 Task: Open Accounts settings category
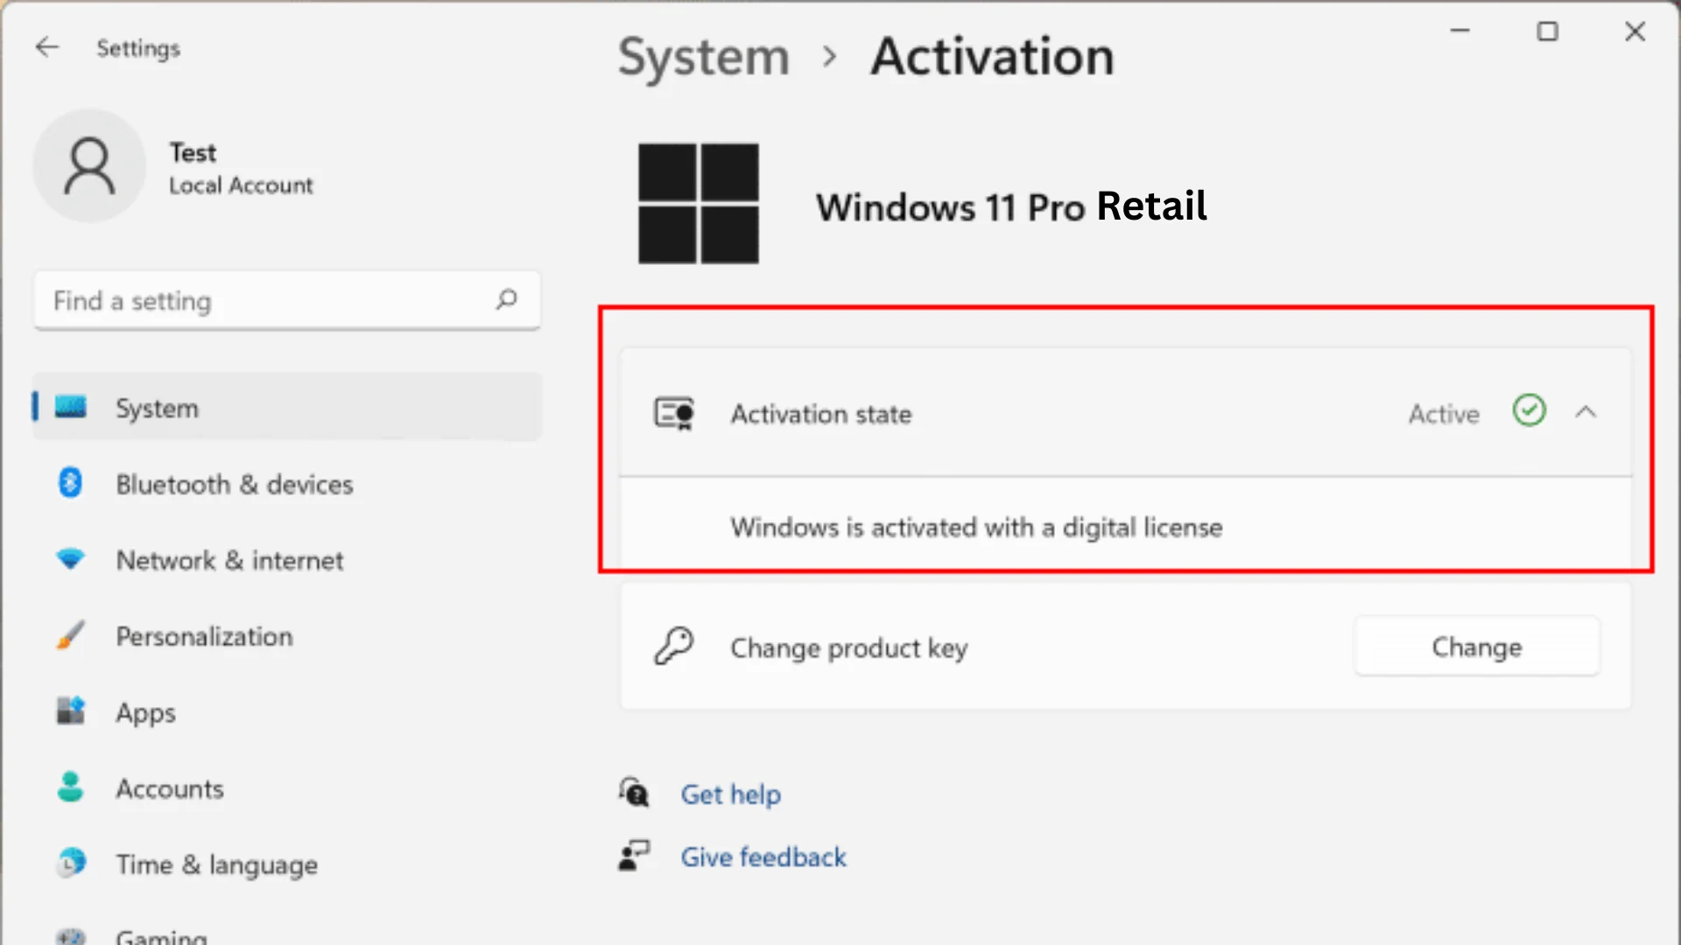pos(287,788)
